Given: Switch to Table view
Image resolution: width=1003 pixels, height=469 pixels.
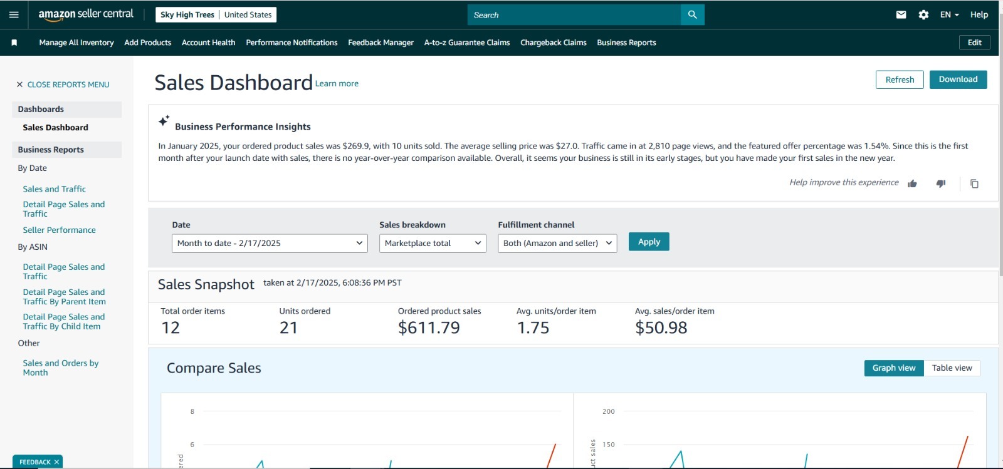Looking at the screenshot, I should 952,368.
